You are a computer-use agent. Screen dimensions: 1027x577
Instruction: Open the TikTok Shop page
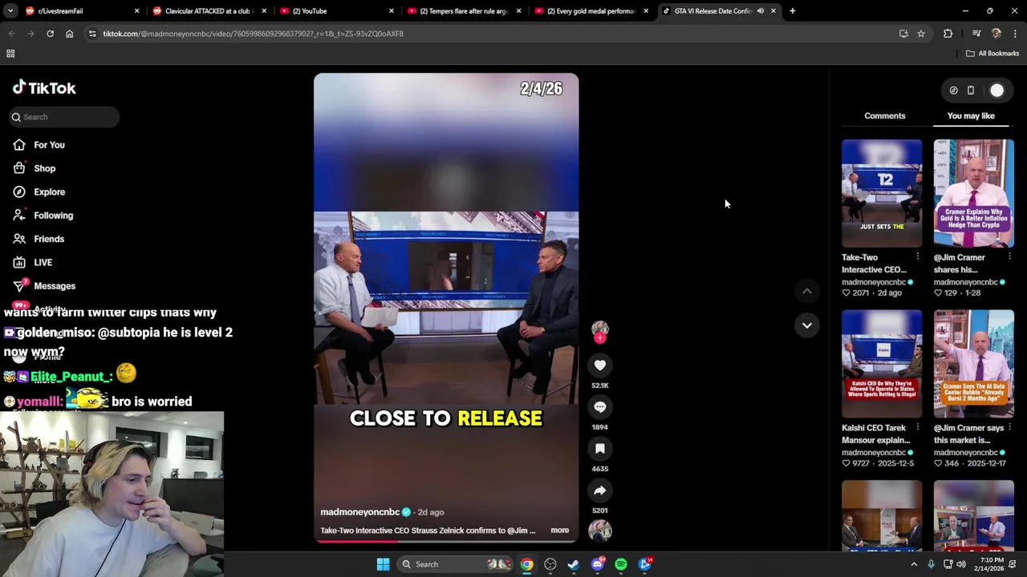(44, 168)
